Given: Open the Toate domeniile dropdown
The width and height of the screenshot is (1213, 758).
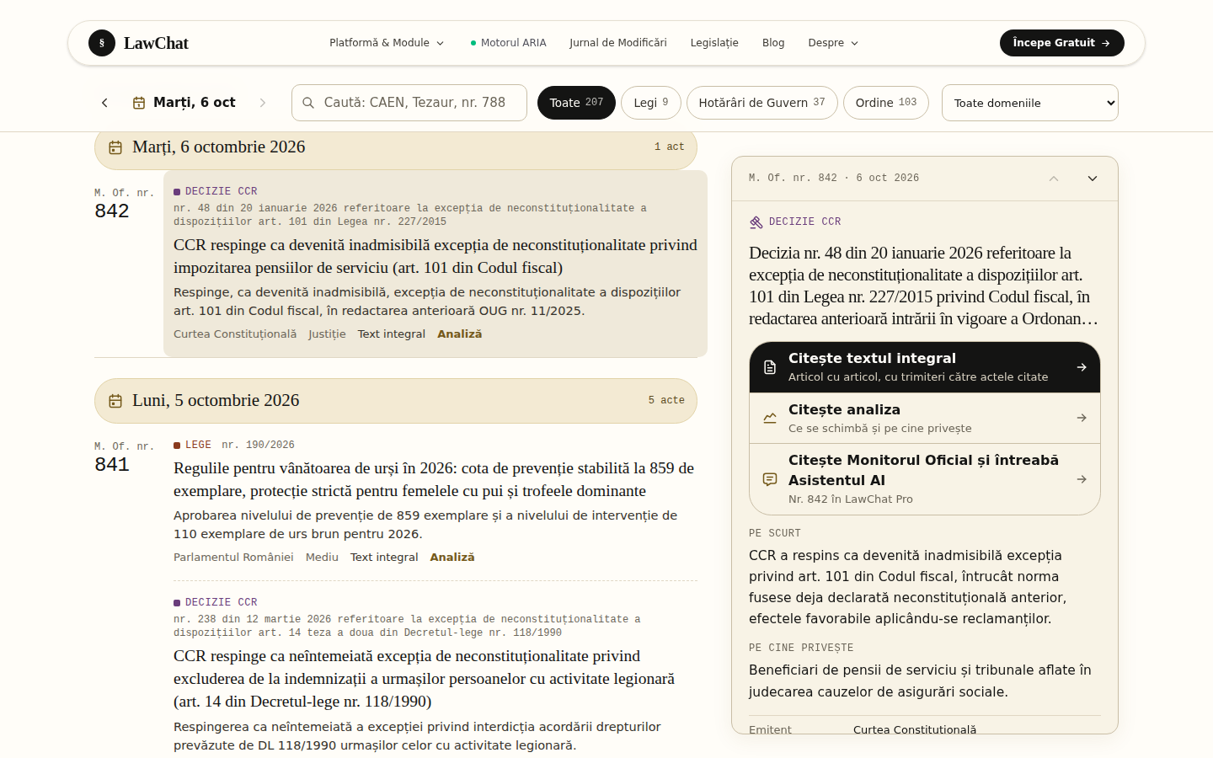Looking at the screenshot, I should [1030, 103].
